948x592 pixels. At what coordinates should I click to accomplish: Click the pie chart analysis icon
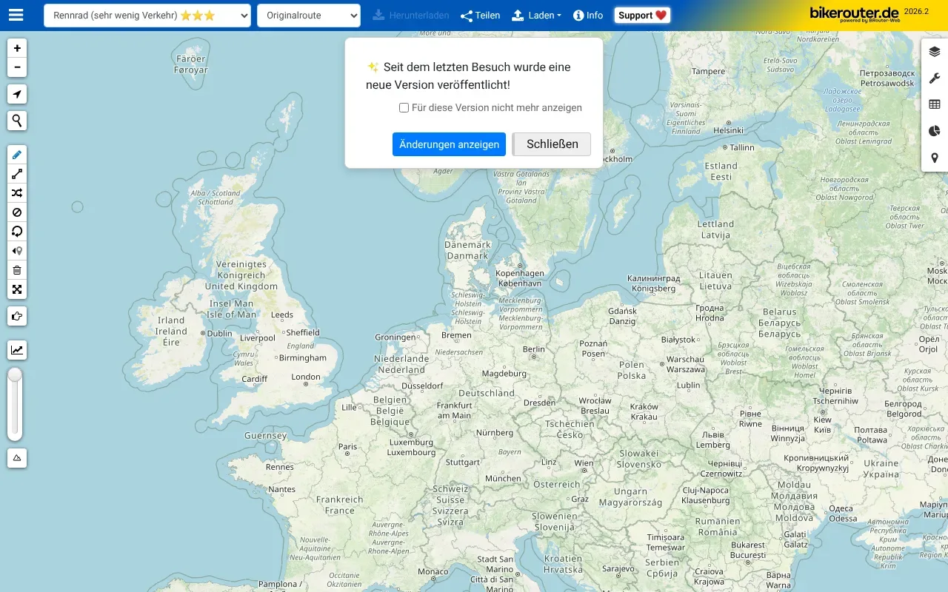tap(935, 131)
